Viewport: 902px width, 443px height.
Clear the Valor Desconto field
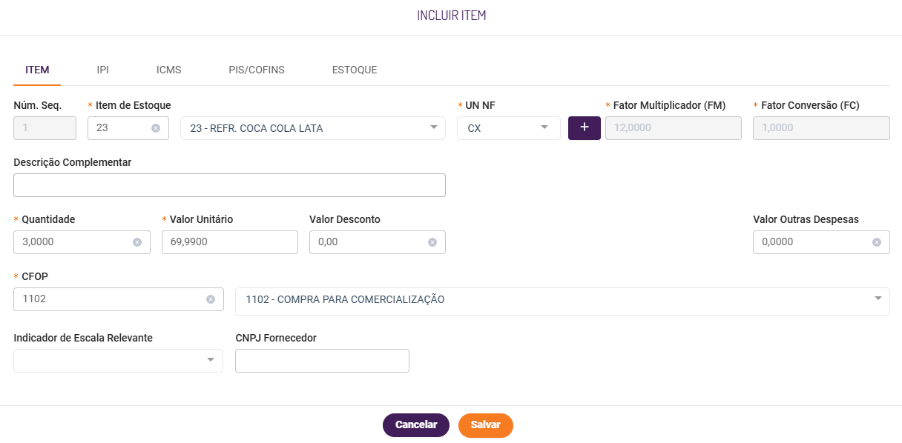[432, 242]
